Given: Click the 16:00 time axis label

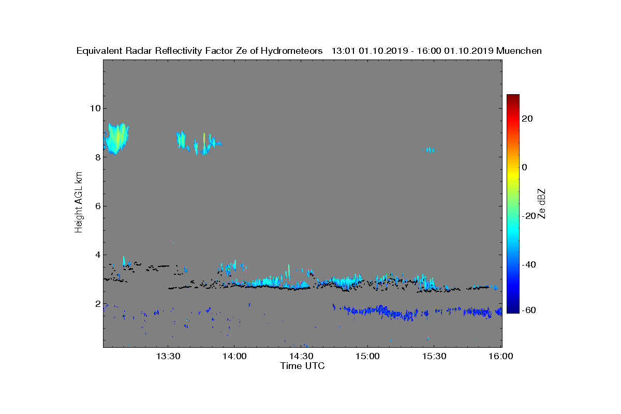Looking at the screenshot, I should pyautogui.click(x=501, y=356).
